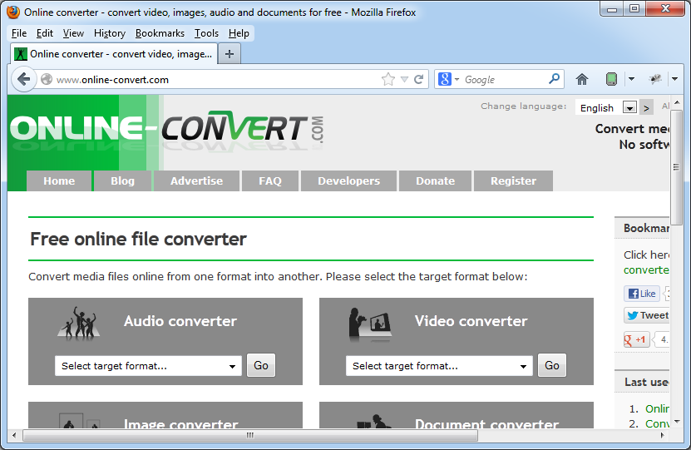Click the horizontal scrollbar left arrow
Image resolution: width=691 pixels, height=450 pixels.
pos(14,436)
